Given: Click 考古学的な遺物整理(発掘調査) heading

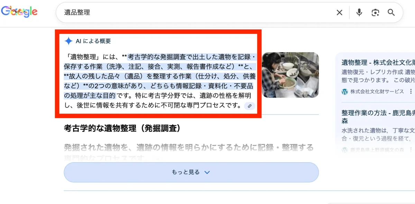Looking at the screenshot, I should click(x=123, y=128).
